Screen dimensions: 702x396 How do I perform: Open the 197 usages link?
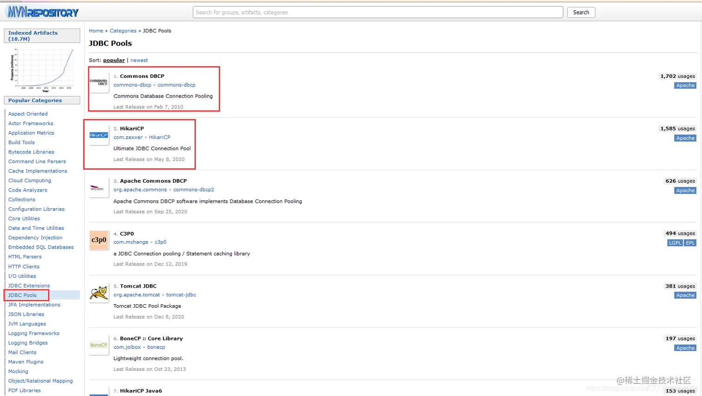pos(680,339)
